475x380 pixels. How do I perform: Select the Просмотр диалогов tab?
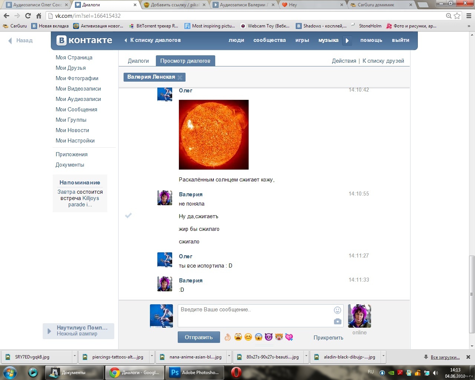[x=185, y=61]
